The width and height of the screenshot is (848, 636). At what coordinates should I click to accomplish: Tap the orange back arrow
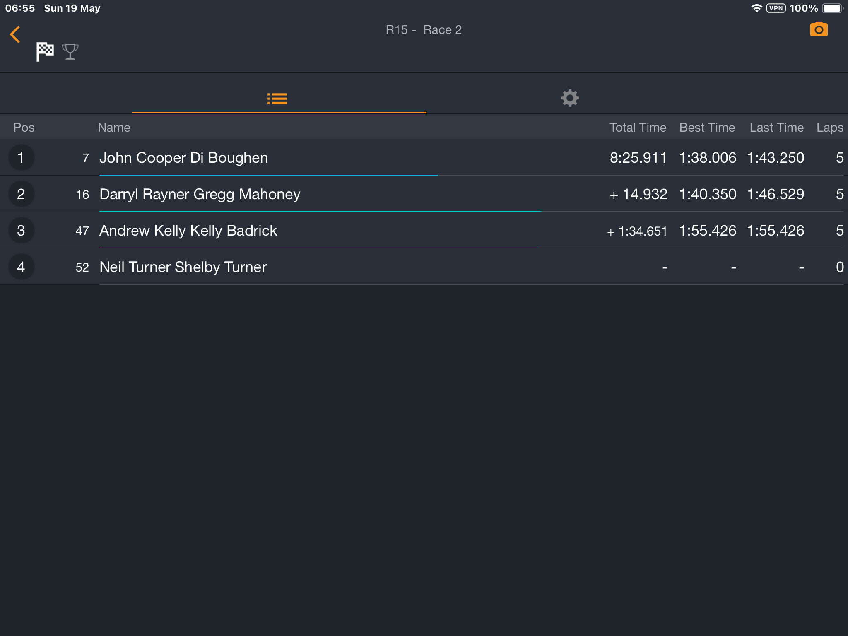click(15, 34)
